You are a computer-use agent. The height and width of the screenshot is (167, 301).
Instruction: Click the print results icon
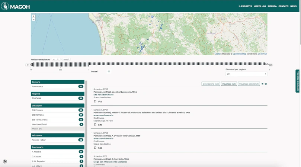(262, 84)
